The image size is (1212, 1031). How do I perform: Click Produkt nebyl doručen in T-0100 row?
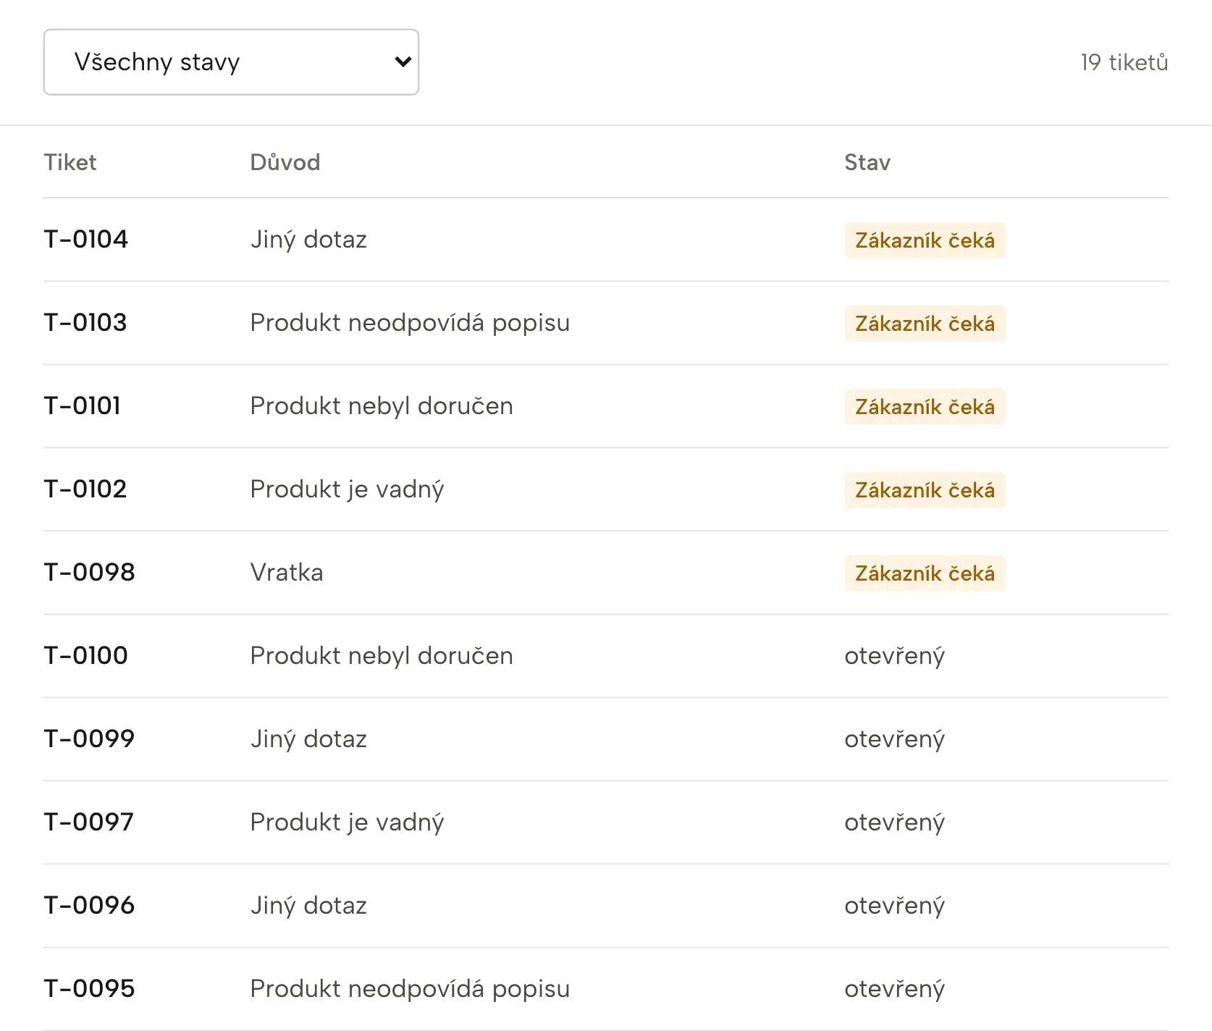pyautogui.click(x=382, y=656)
